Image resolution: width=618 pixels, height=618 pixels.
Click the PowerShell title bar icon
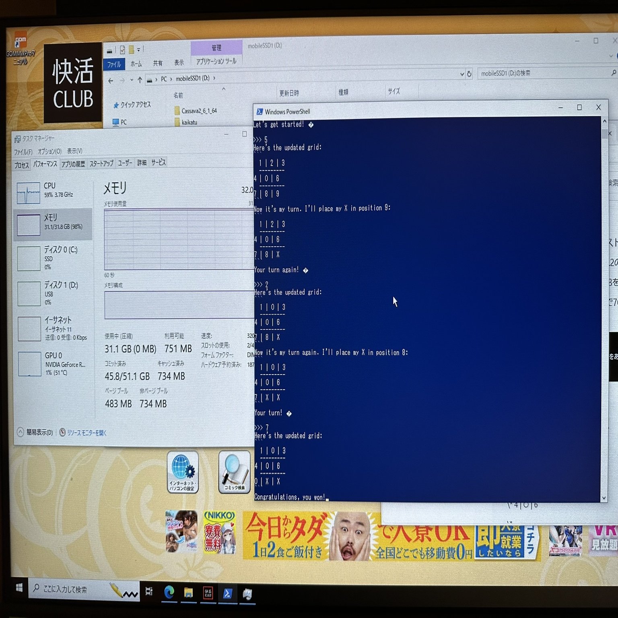coord(260,112)
